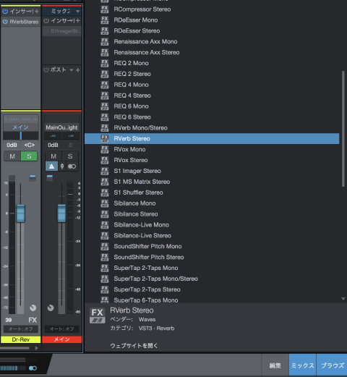Screen dimensions: 347x377
Task: Click the RVerbStereo insert slot
Action: 21,22
